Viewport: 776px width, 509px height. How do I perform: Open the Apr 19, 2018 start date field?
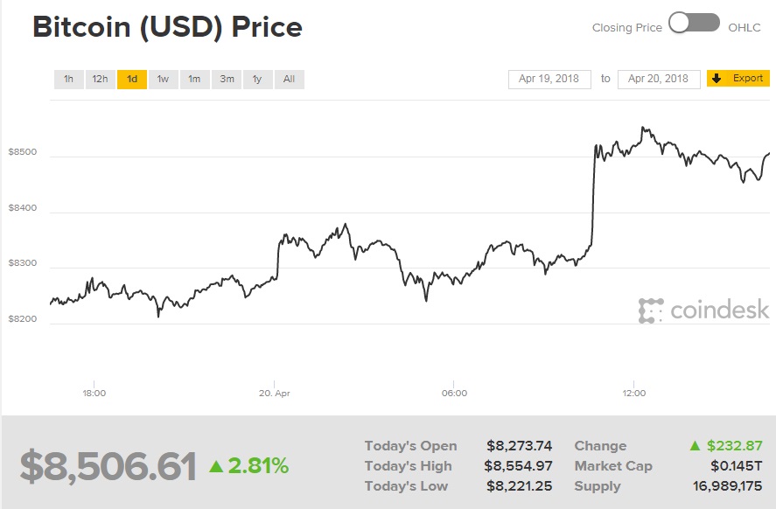coord(548,78)
